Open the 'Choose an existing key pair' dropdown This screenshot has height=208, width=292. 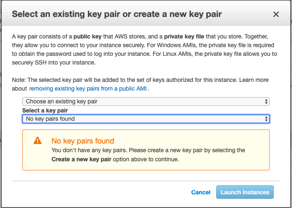coord(146,101)
